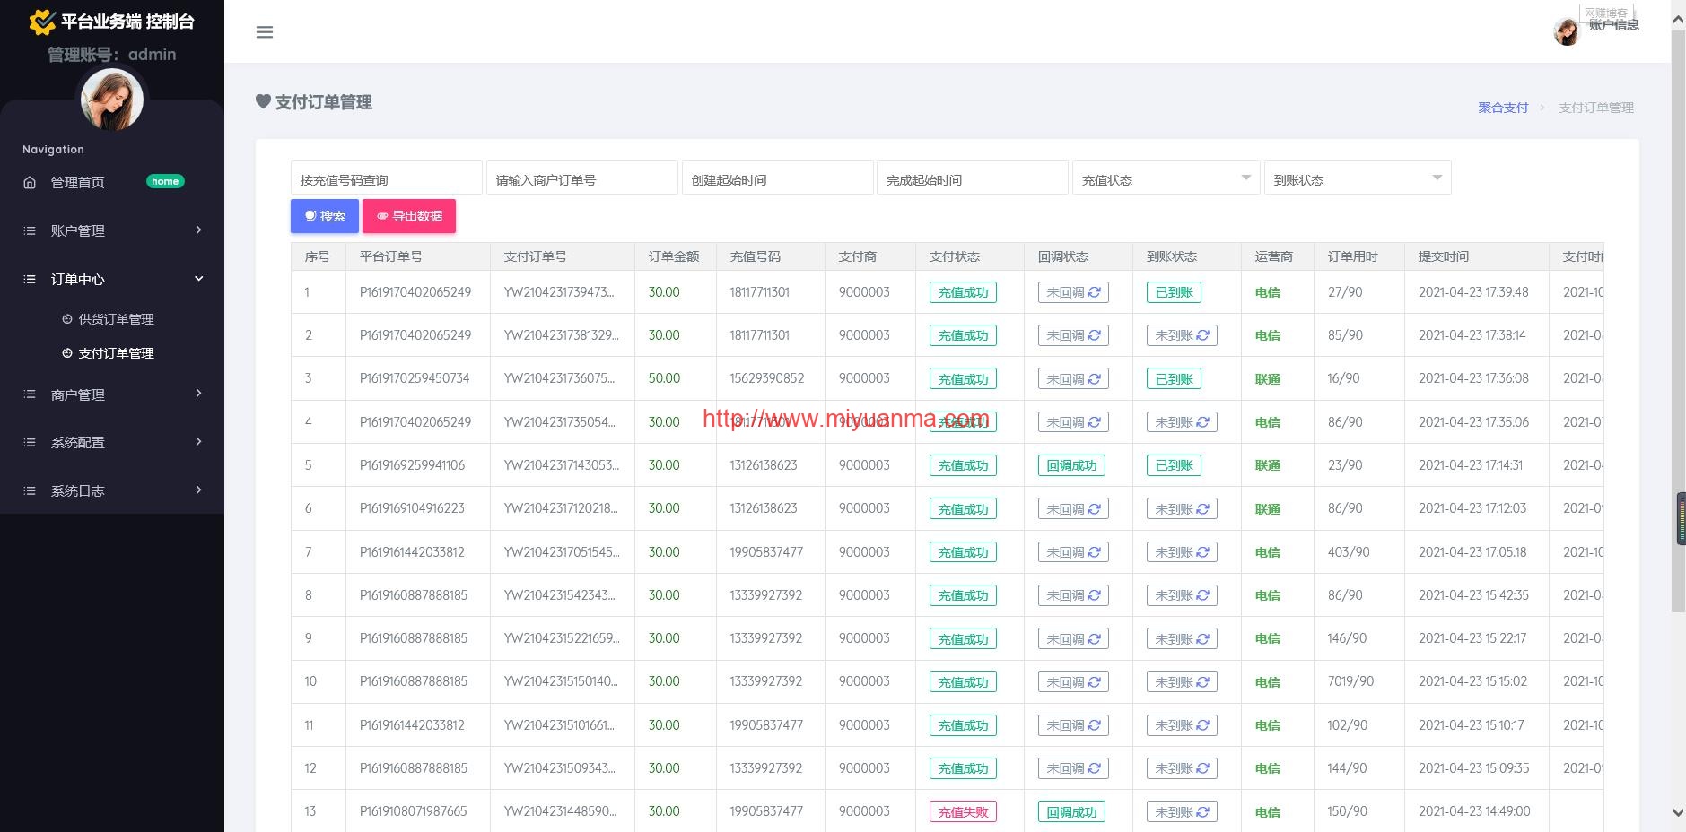Click the 聚合支付 breadcrumb link
Screen dimensions: 1686x832
pos(1503,108)
